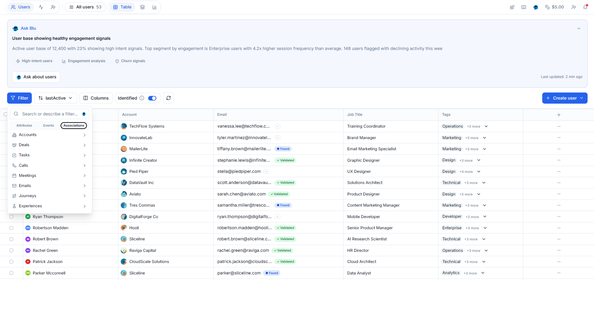
Task: Click the Ask about users button
Action: [x=36, y=77]
